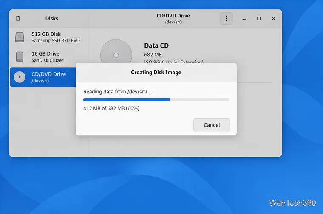This screenshot has width=323, height=214.
Task: Click the 'Disks' sidebar title
Action: (x=52, y=18)
